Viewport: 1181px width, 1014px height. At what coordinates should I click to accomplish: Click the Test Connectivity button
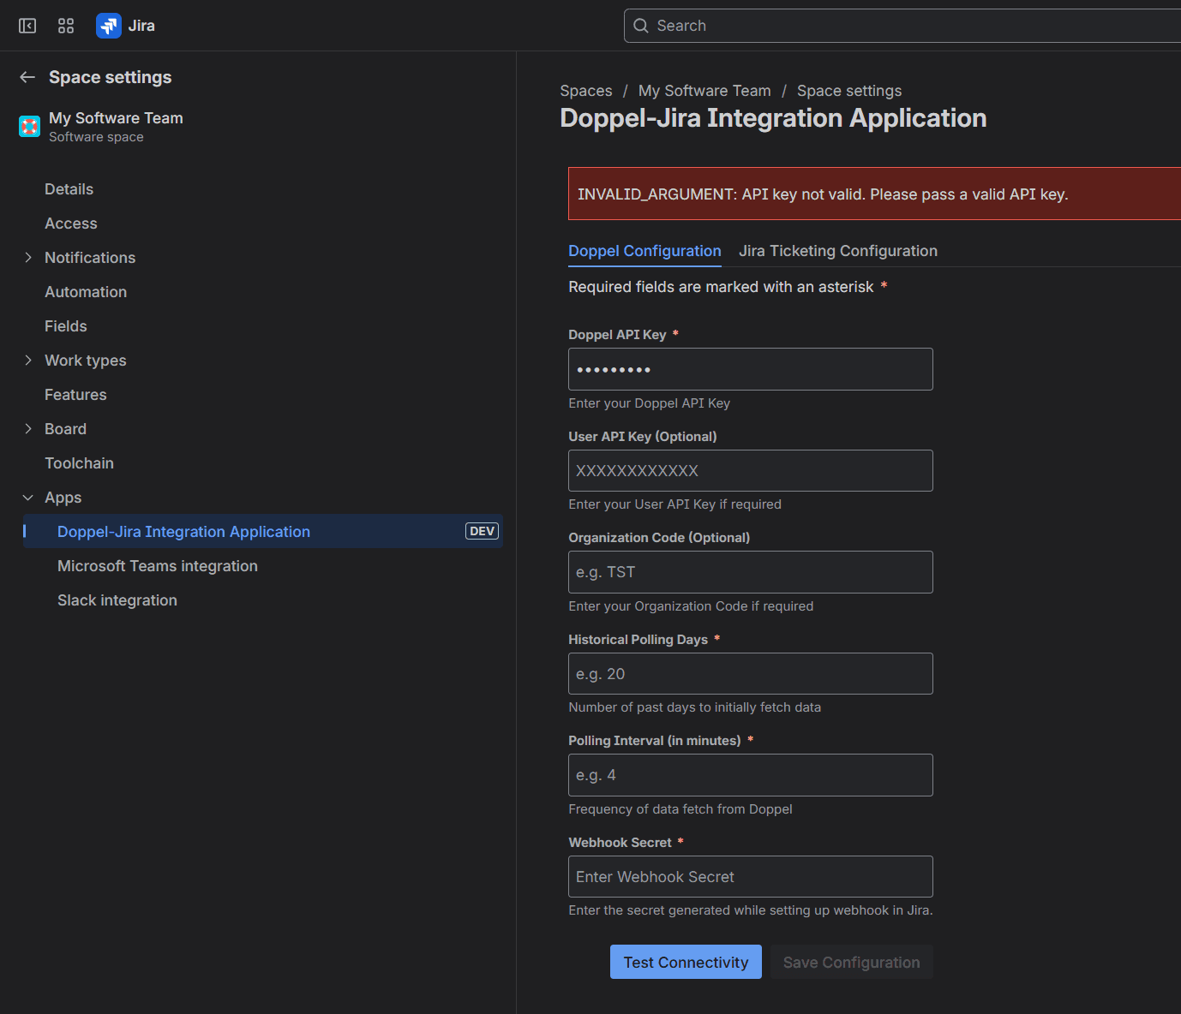tap(685, 962)
